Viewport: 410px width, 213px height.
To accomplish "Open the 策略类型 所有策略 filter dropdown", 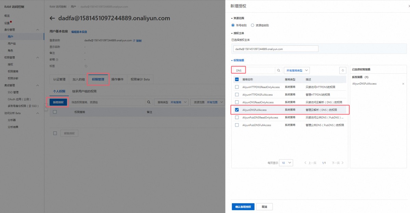I will click(x=171, y=102).
